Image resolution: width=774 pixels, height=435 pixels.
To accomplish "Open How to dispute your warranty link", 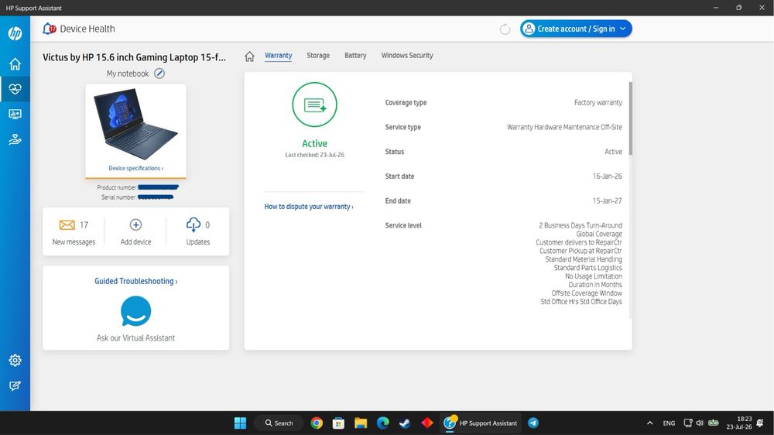I will [x=309, y=207].
